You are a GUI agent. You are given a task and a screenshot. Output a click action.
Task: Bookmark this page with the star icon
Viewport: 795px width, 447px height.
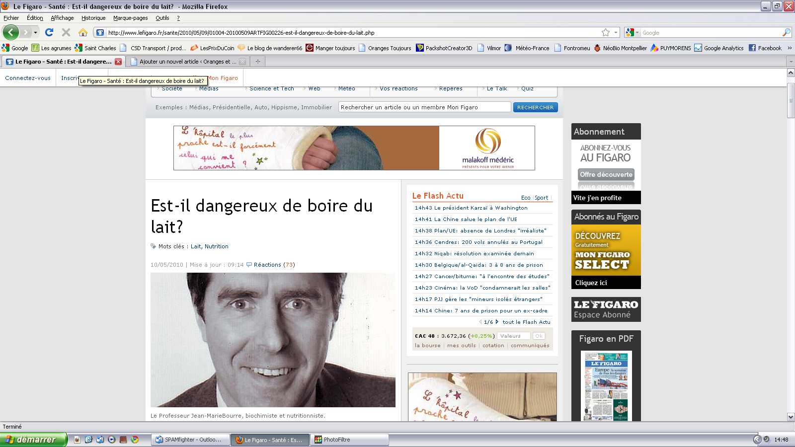point(605,32)
